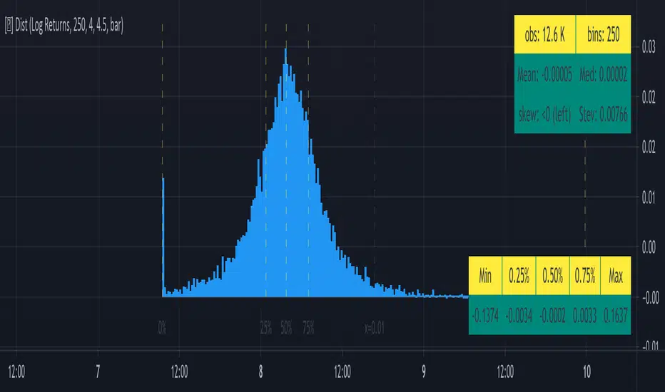Select the value -0.0034 under 0.25%

coord(519,315)
